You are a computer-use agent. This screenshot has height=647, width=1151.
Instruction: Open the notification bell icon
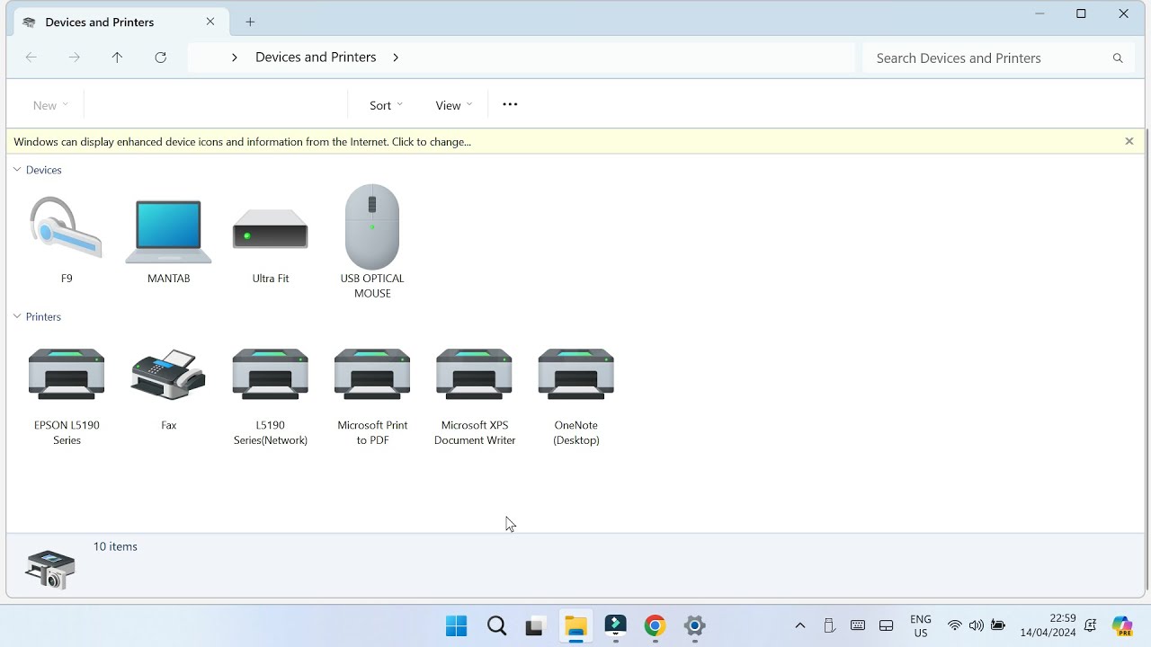click(x=1091, y=625)
